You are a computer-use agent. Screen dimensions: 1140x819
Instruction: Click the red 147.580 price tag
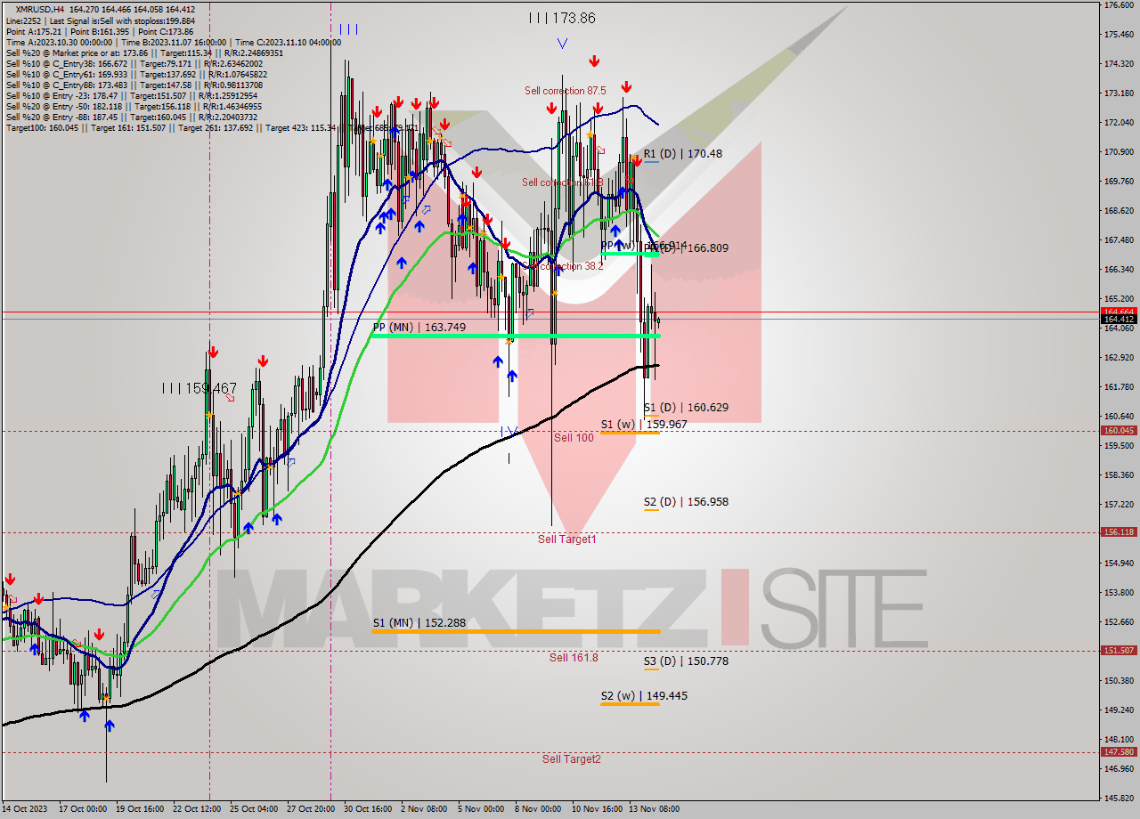coord(1119,751)
